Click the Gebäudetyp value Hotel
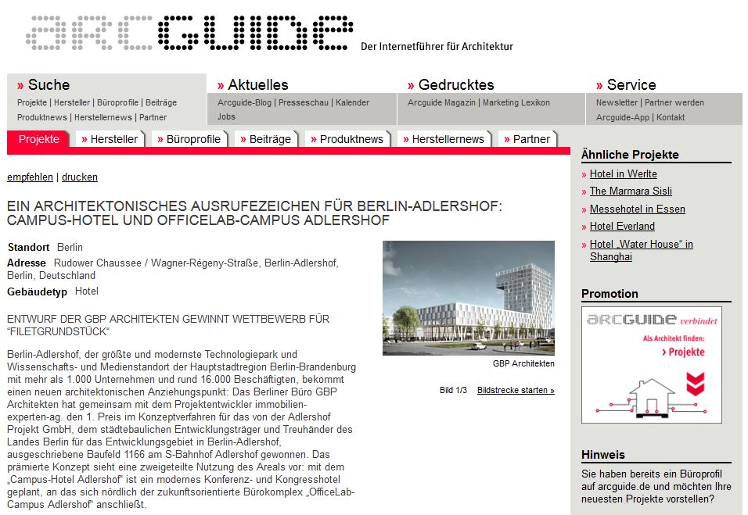 pyautogui.click(x=86, y=291)
